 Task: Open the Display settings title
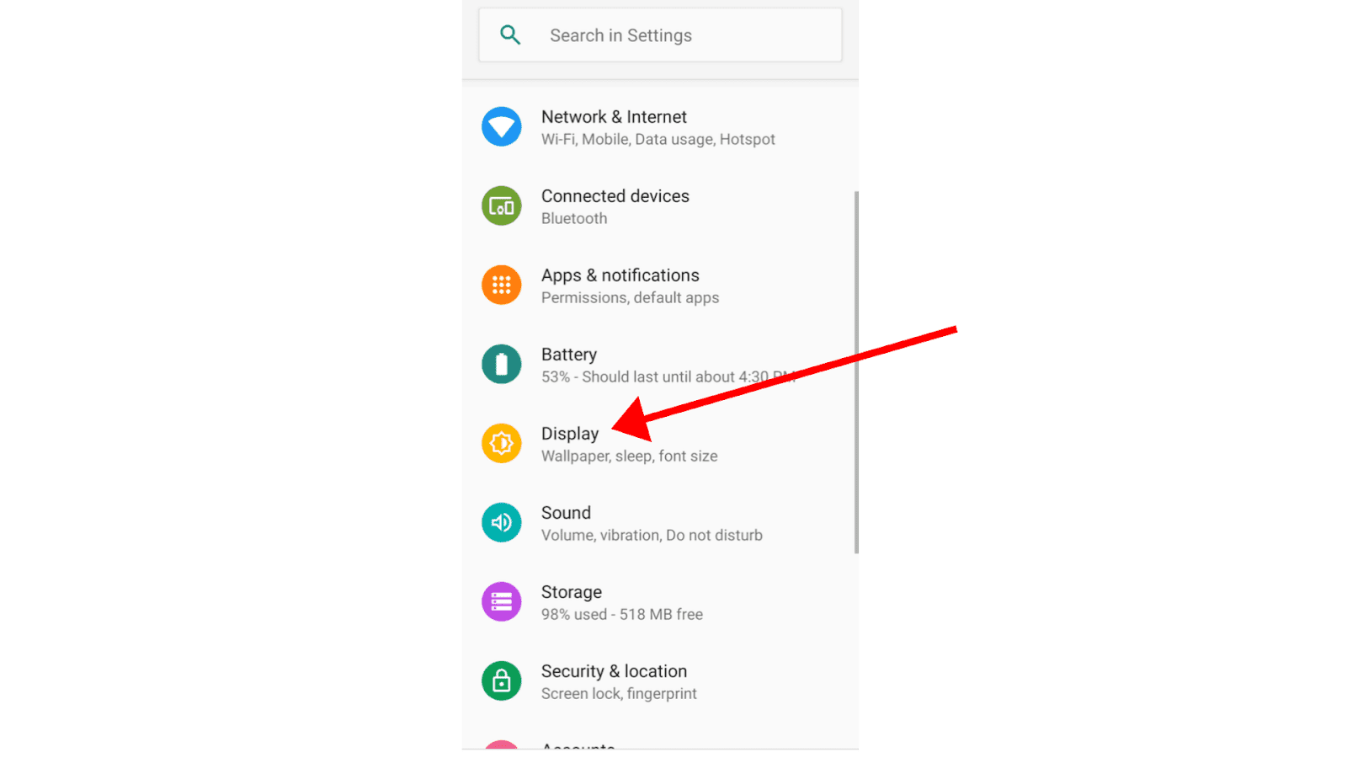[570, 434]
